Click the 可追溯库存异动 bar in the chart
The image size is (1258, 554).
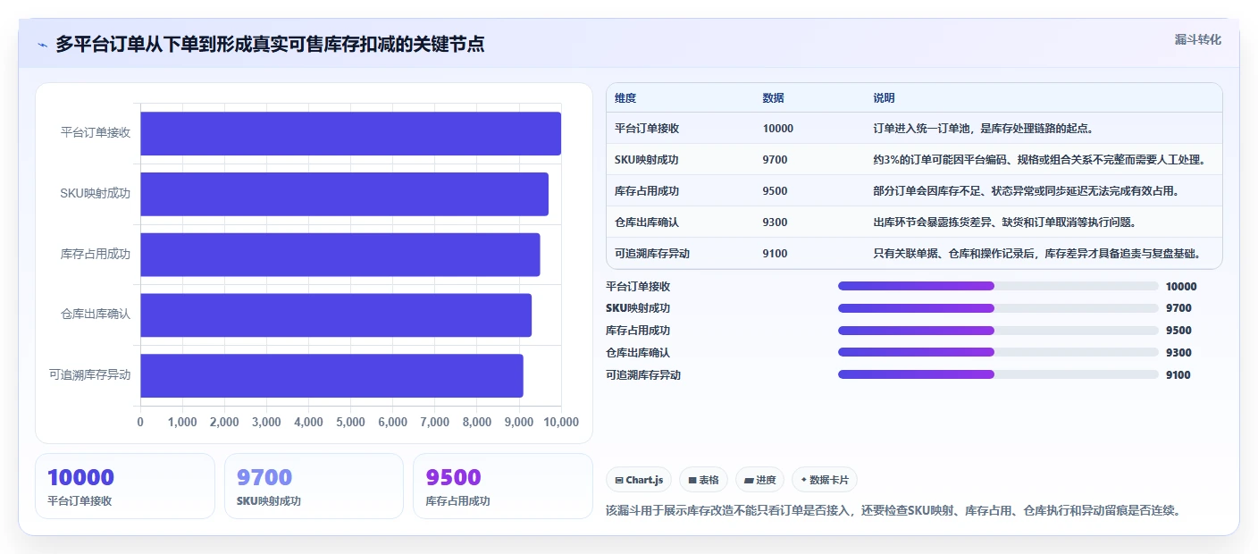coord(331,375)
